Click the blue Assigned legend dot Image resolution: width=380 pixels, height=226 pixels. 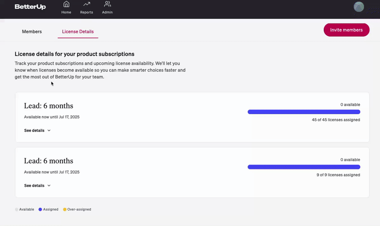click(x=40, y=209)
